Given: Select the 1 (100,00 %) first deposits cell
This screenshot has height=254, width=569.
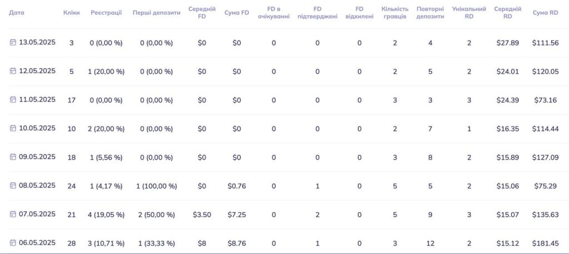Looking at the screenshot, I should tap(156, 186).
